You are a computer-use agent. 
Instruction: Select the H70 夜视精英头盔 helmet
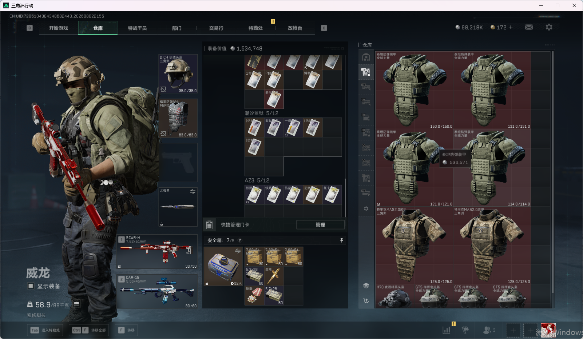[x=395, y=296]
